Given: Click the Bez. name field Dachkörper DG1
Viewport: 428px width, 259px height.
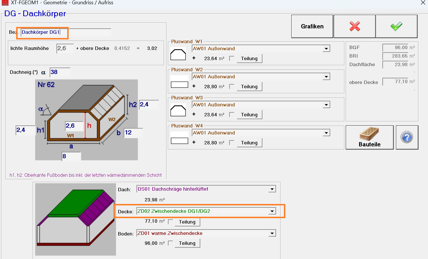Looking at the screenshot, I should [66, 32].
